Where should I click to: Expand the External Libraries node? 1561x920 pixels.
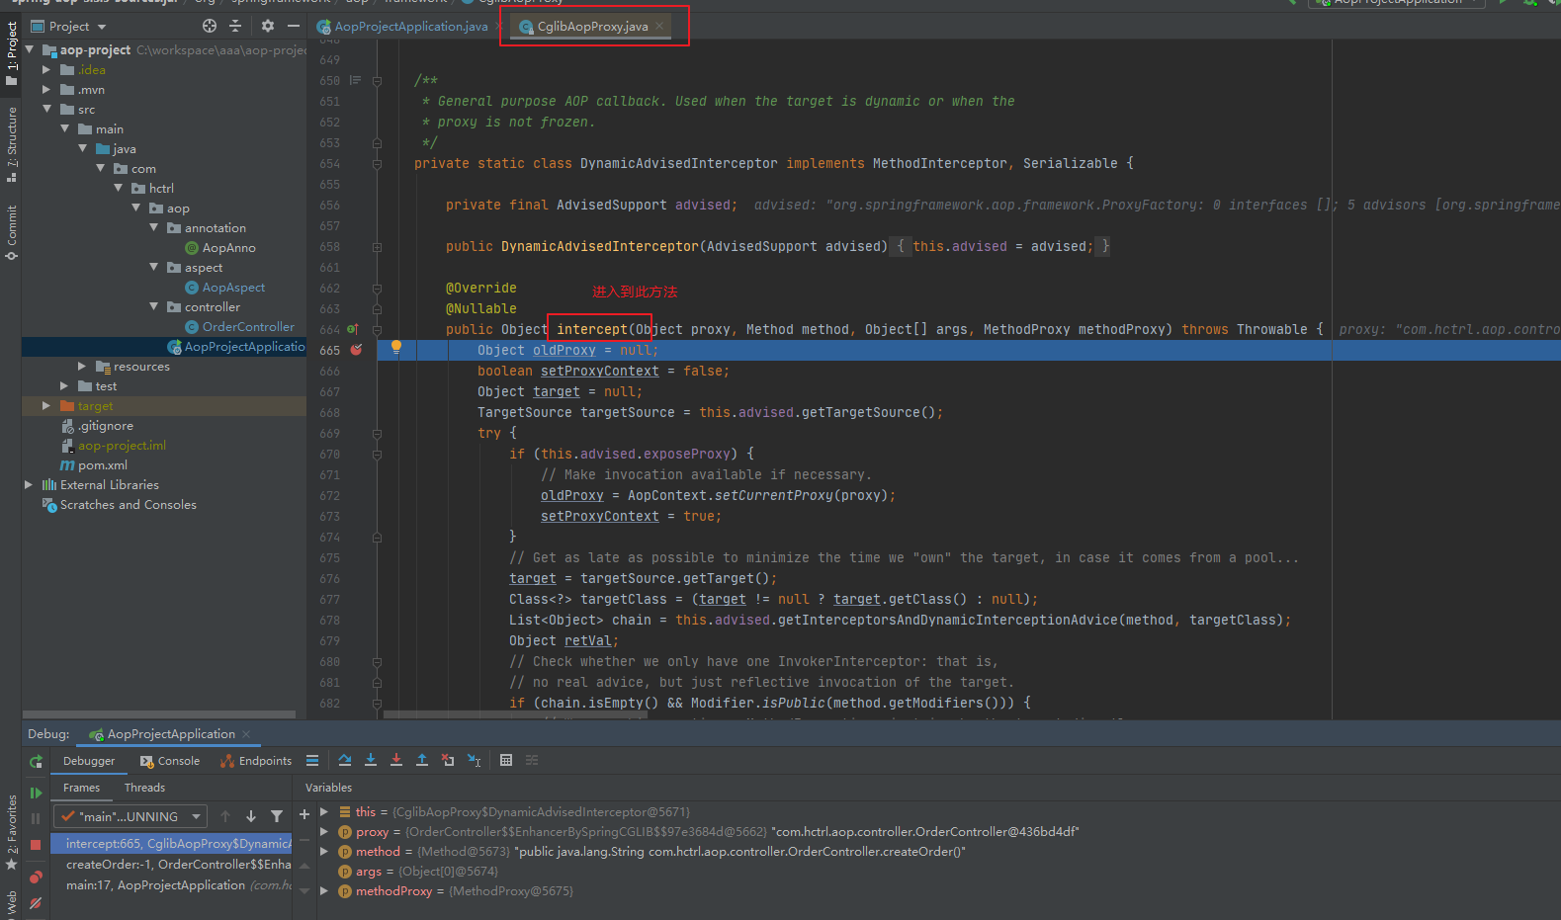(x=29, y=485)
